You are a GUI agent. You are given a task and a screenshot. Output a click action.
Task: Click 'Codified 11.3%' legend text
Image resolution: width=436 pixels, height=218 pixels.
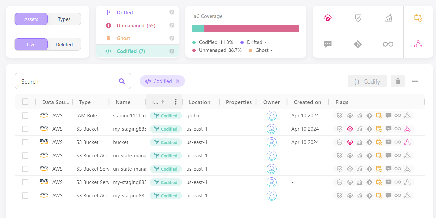pyautogui.click(x=216, y=42)
